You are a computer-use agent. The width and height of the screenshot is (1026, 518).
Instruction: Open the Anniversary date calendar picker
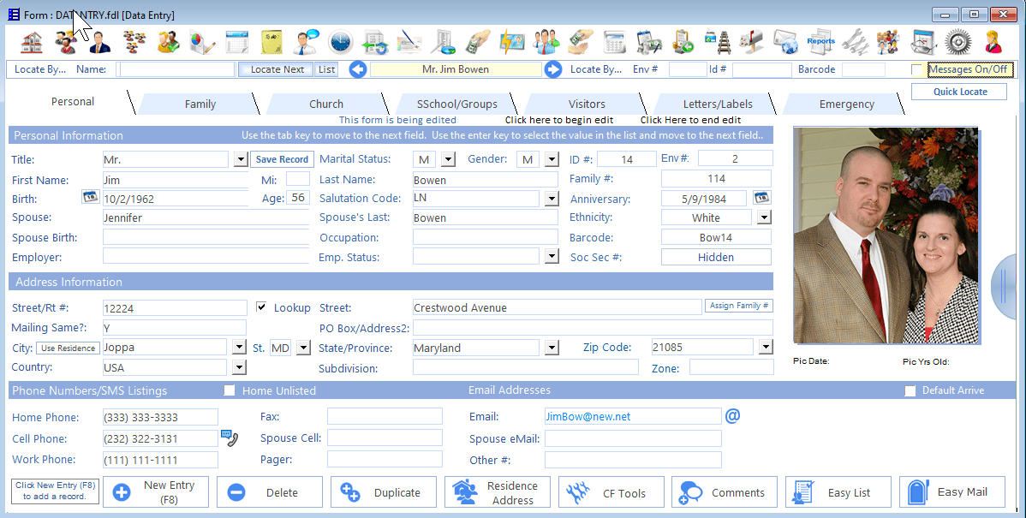[761, 197]
